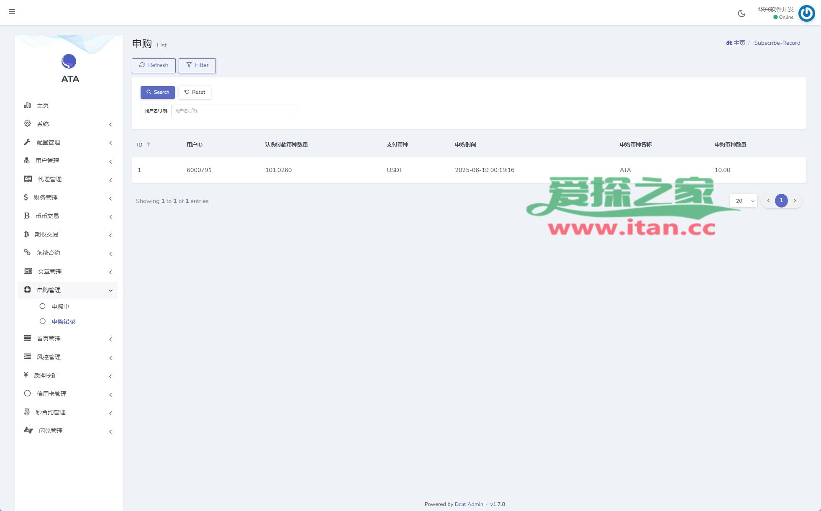The width and height of the screenshot is (821, 511).
Task: Sort the table by ID arrow
Action: point(148,144)
